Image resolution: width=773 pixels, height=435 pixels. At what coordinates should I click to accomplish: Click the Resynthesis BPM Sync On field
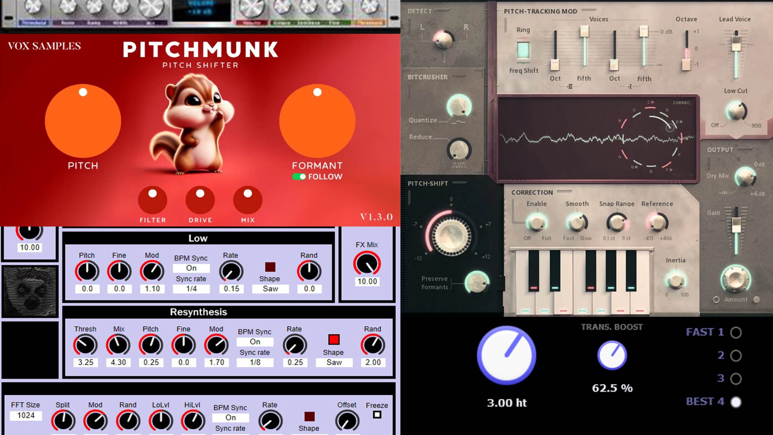(x=255, y=342)
